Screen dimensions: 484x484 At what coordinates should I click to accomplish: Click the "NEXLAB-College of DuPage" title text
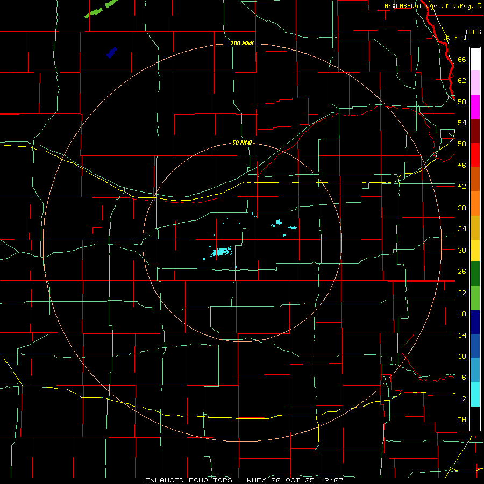[x=430, y=6]
